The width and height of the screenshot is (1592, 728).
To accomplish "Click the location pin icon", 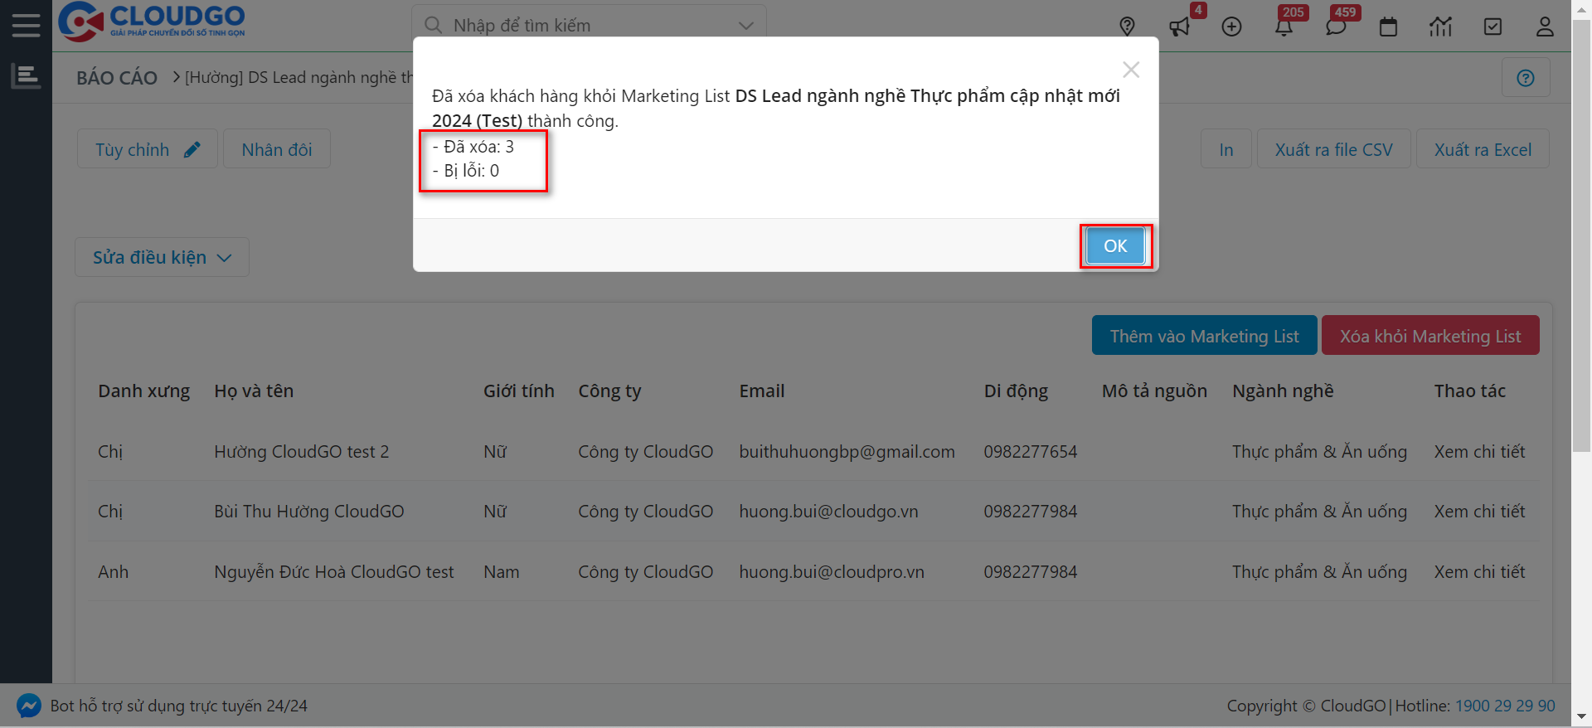I will click(1127, 27).
